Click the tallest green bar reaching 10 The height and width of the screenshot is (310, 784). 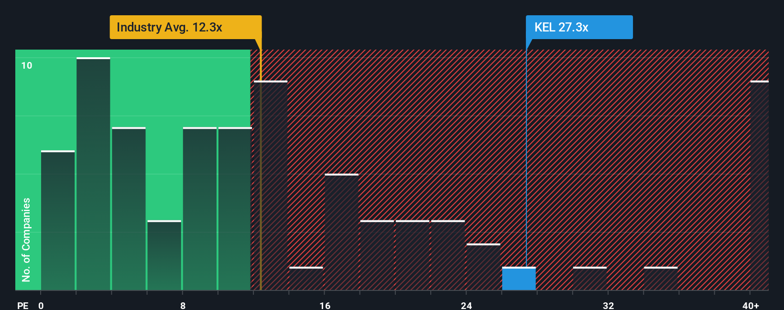click(93, 174)
